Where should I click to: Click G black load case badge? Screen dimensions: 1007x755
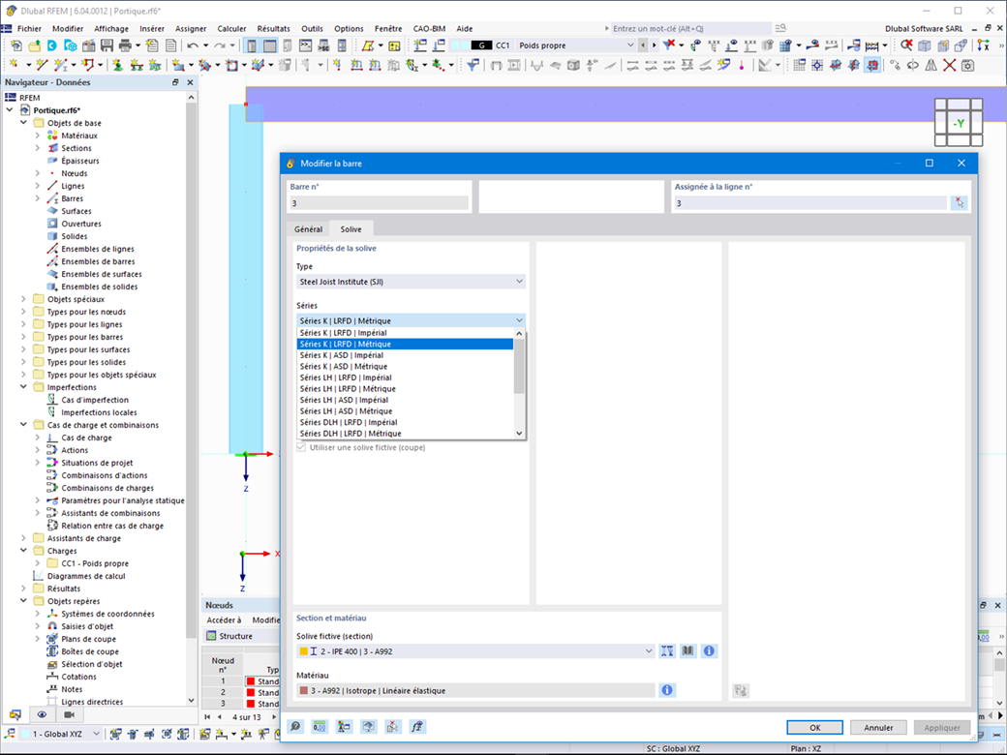pos(481,45)
